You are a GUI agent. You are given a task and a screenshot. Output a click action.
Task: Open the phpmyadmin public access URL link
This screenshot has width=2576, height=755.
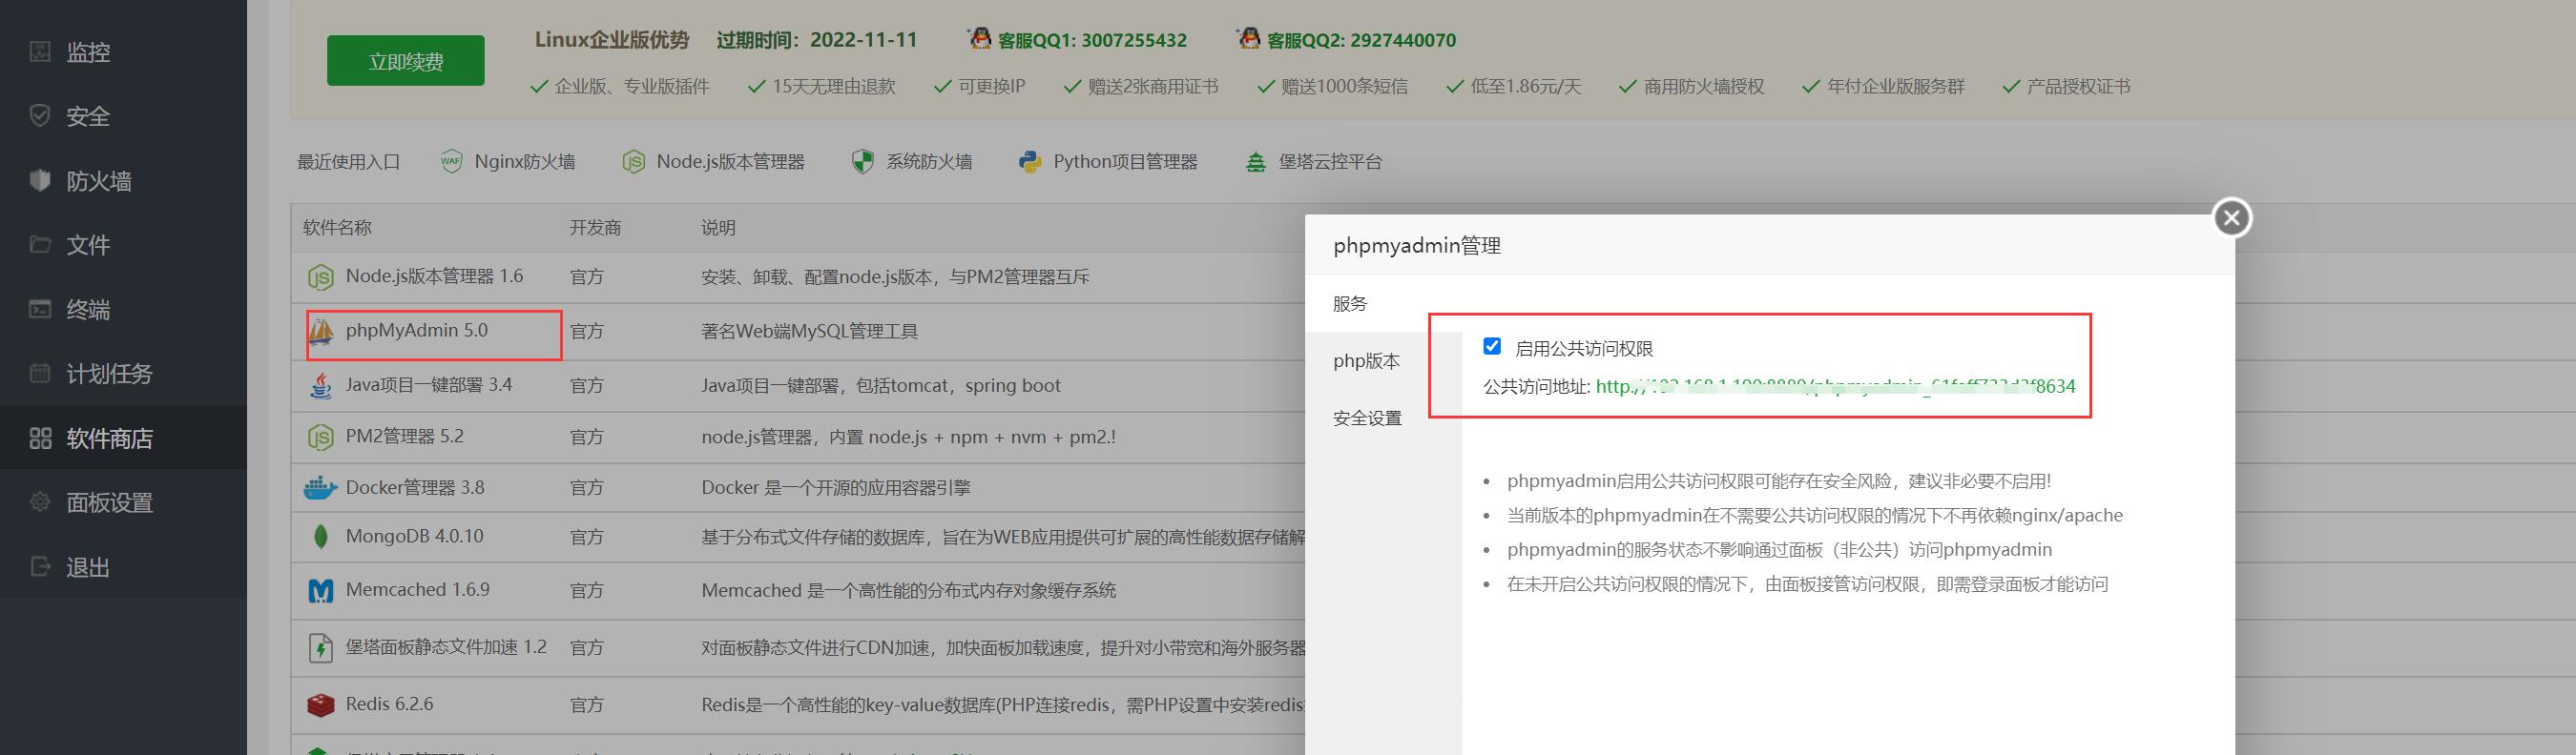1835,386
